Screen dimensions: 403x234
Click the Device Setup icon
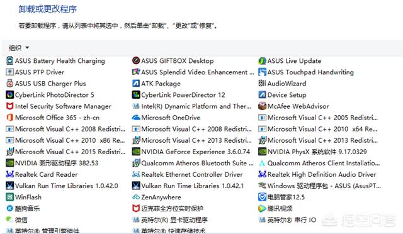pos(262,95)
